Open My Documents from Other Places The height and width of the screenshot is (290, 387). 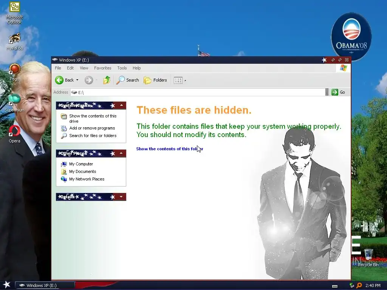(82, 172)
